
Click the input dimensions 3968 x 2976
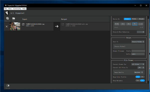pos(30,26)
